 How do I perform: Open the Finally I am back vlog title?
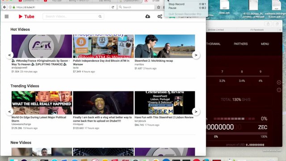pyautogui.click(x=102, y=119)
